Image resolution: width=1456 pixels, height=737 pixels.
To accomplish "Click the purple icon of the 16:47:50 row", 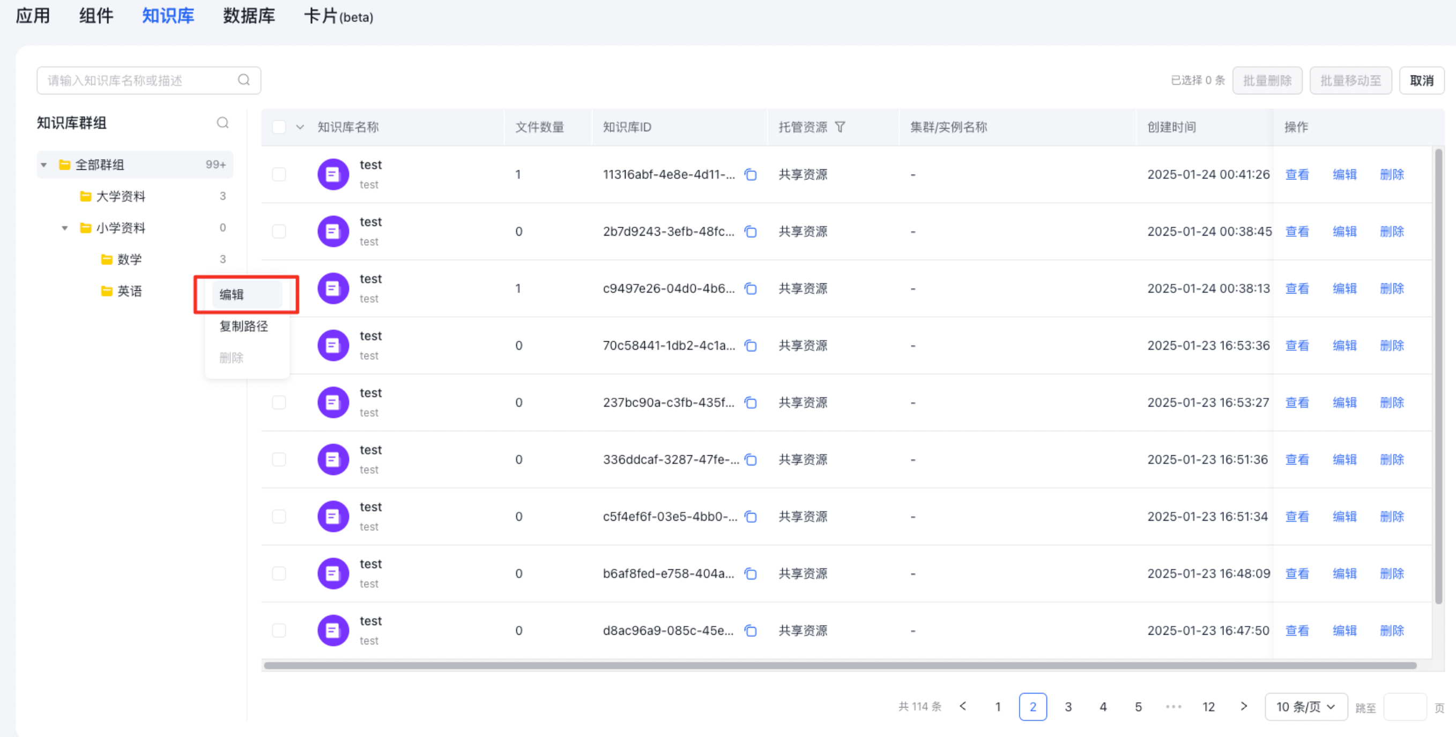I will pyautogui.click(x=333, y=631).
